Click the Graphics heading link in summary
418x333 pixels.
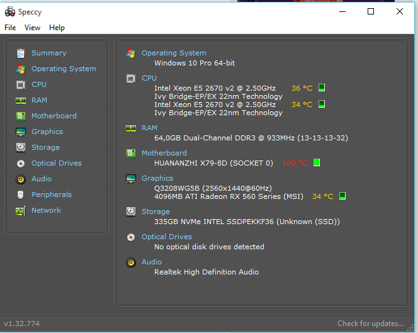click(x=157, y=178)
